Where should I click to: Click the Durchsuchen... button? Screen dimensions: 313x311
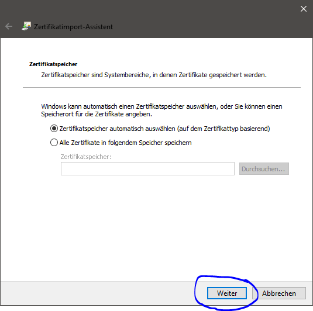[264, 169]
